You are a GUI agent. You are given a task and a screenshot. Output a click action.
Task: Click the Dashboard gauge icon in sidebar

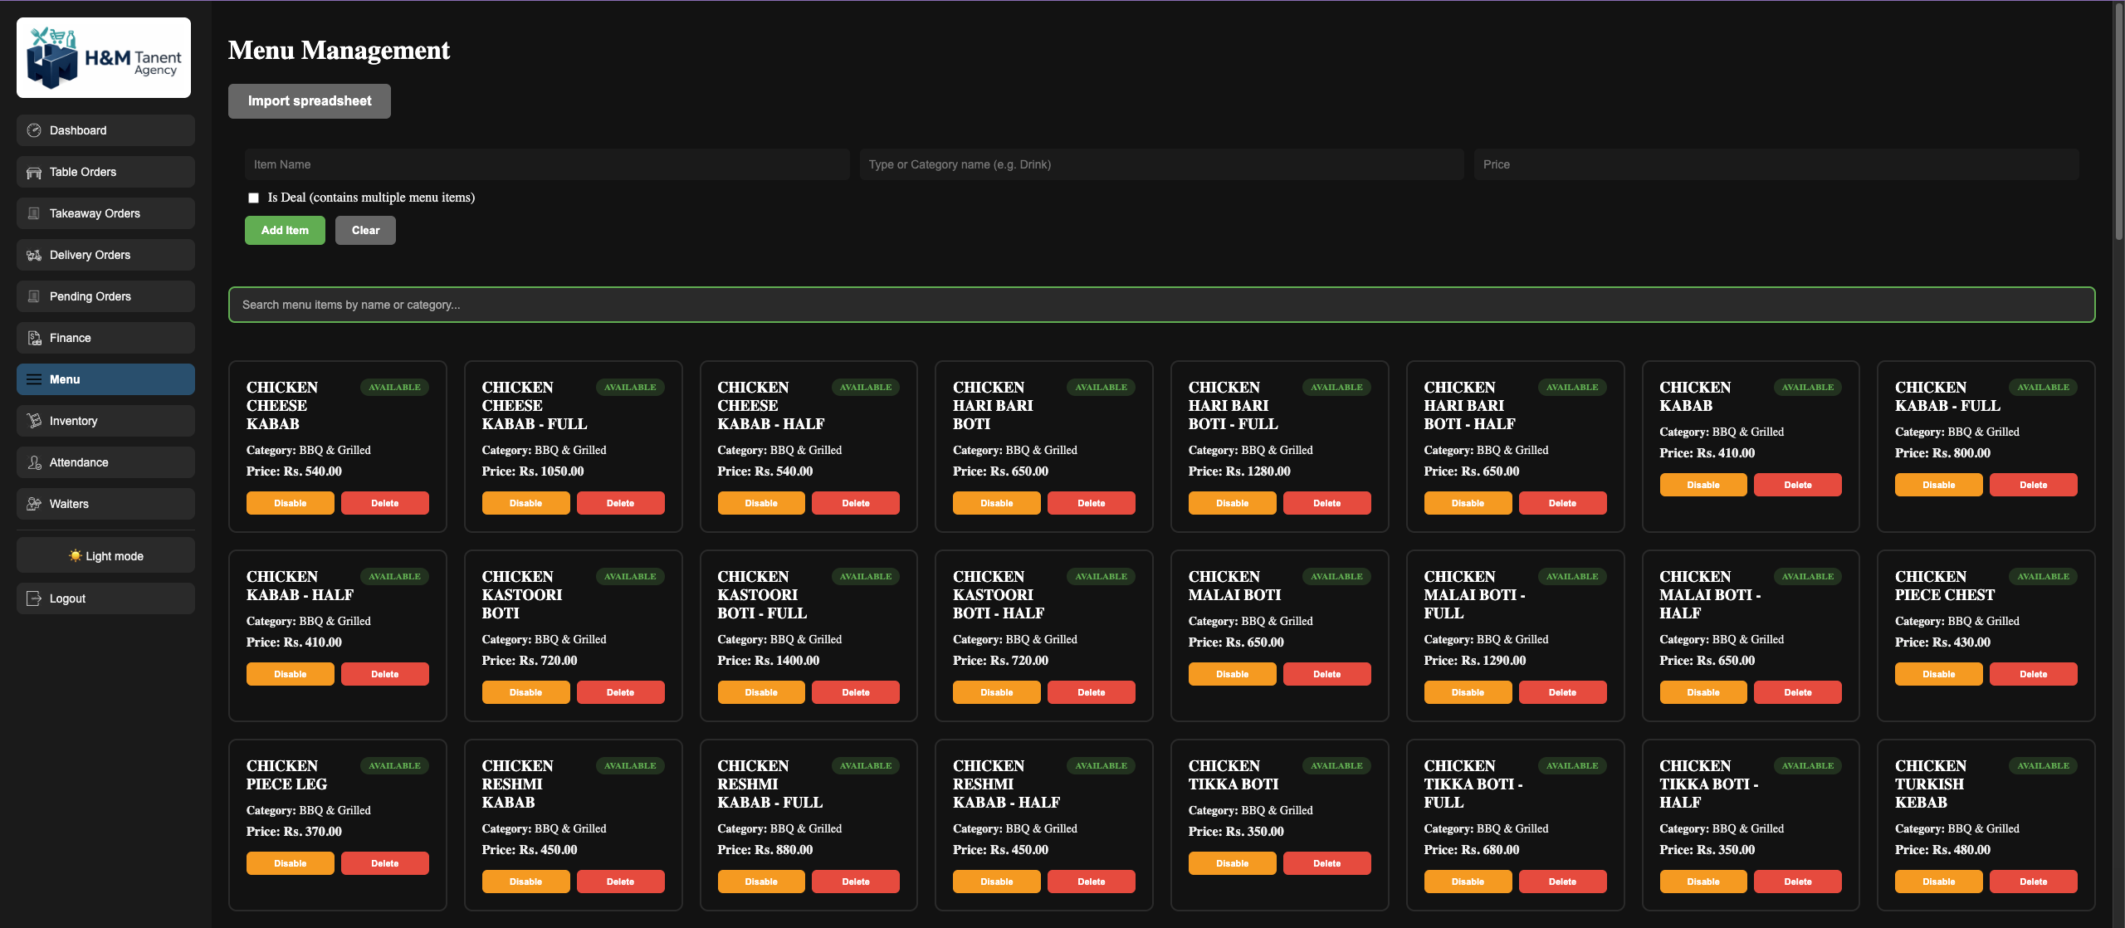pyautogui.click(x=34, y=130)
